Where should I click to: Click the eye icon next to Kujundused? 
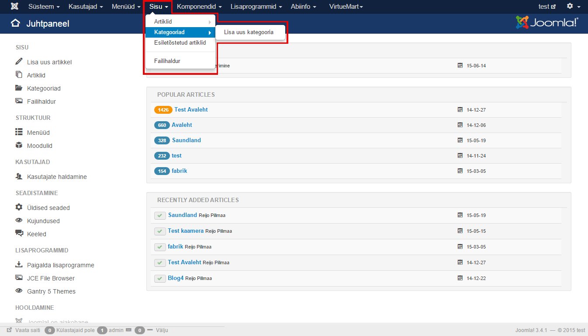click(x=19, y=220)
